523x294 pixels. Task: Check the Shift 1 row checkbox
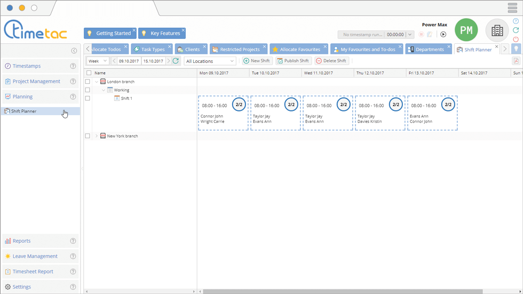[x=88, y=98]
